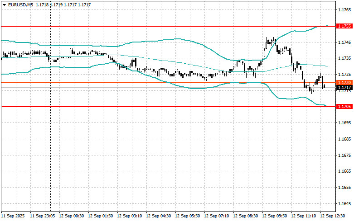The height and width of the screenshot is (221, 354).
Task: Click the 11 Sep 23:05 time label
Action: [43, 216]
